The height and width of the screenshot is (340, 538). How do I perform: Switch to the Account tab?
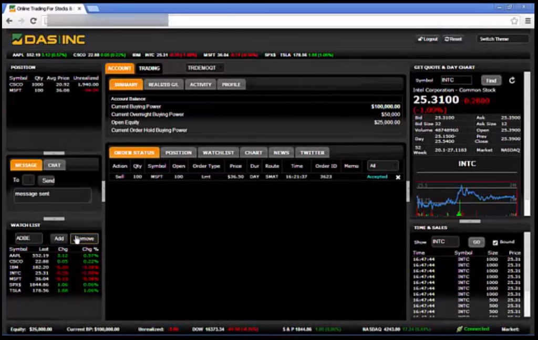[119, 68]
